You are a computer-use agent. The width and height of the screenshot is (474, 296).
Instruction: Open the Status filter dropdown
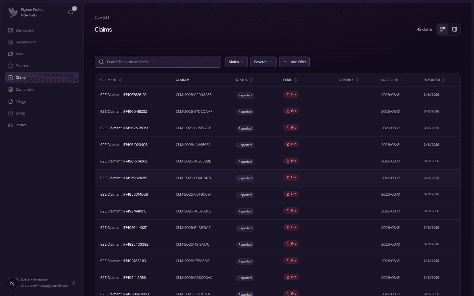pos(236,62)
